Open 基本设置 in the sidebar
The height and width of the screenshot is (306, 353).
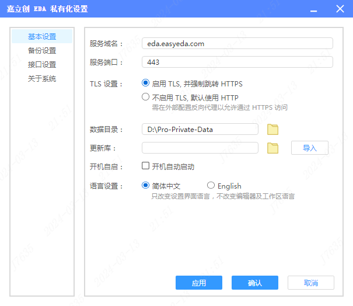(42, 37)
